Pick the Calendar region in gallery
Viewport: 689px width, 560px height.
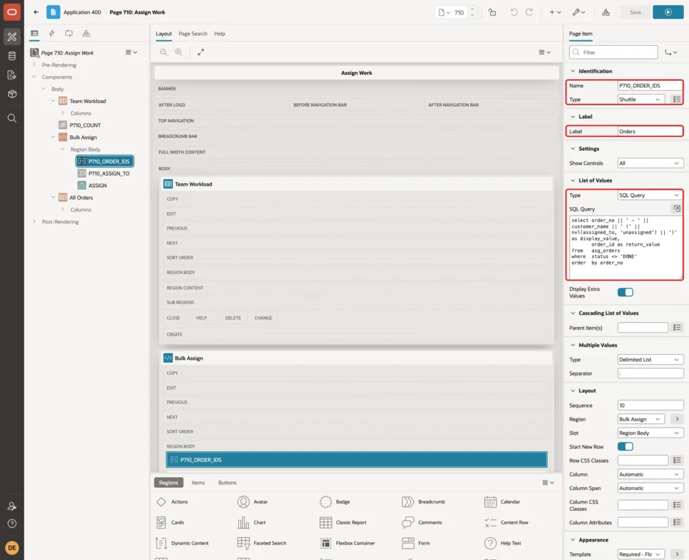coord(502,501)
